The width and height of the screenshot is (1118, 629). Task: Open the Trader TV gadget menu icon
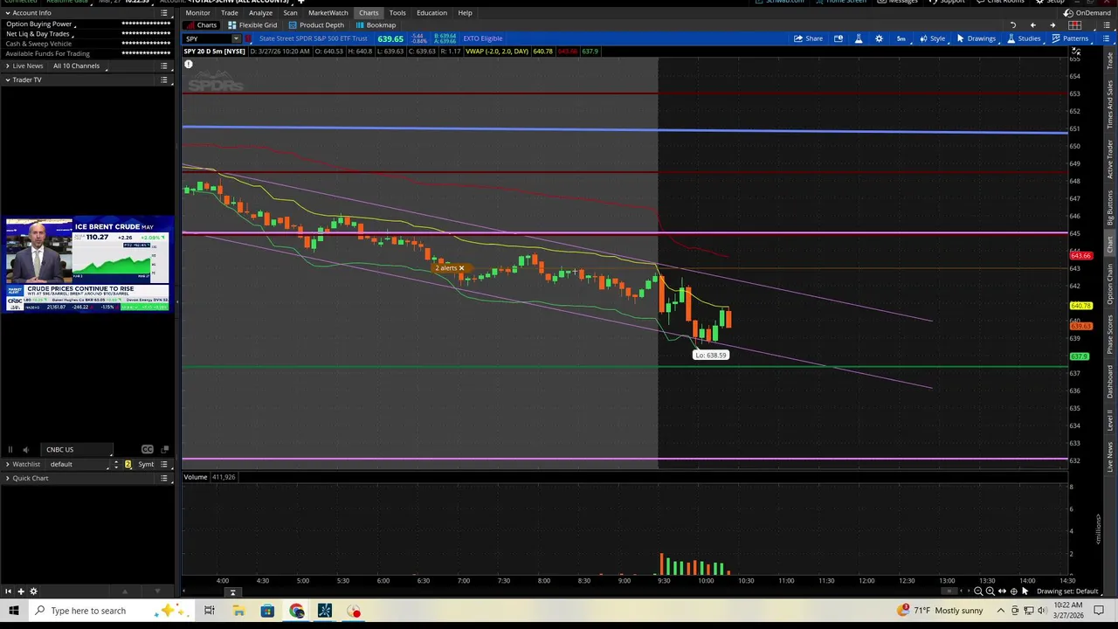(x=164, y=80)
